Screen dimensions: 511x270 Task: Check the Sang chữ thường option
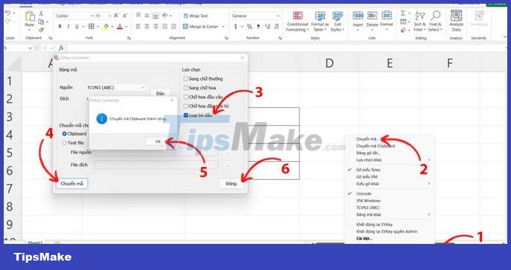186,79
